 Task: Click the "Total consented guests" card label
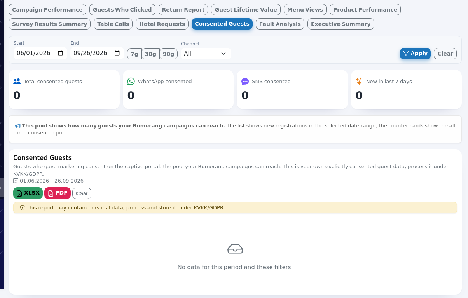click(x=53, y=82)
